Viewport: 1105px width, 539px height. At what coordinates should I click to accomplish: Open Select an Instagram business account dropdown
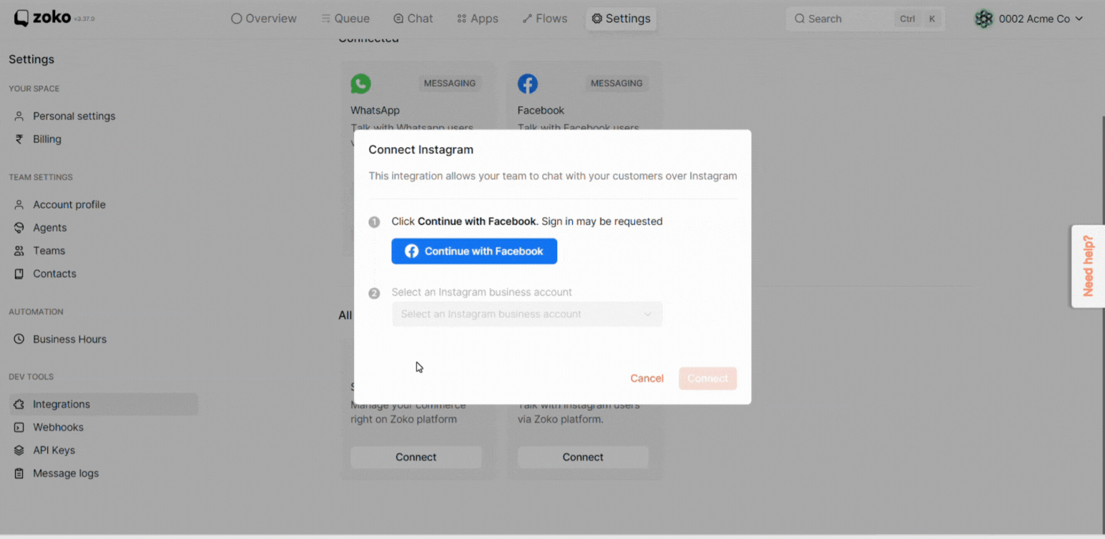click(527, 314)
